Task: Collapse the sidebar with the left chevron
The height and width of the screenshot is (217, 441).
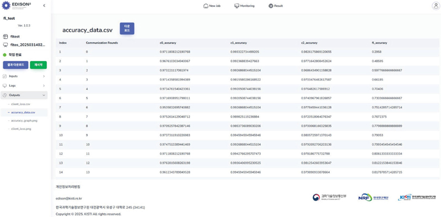Action: (x=44, y=5)
